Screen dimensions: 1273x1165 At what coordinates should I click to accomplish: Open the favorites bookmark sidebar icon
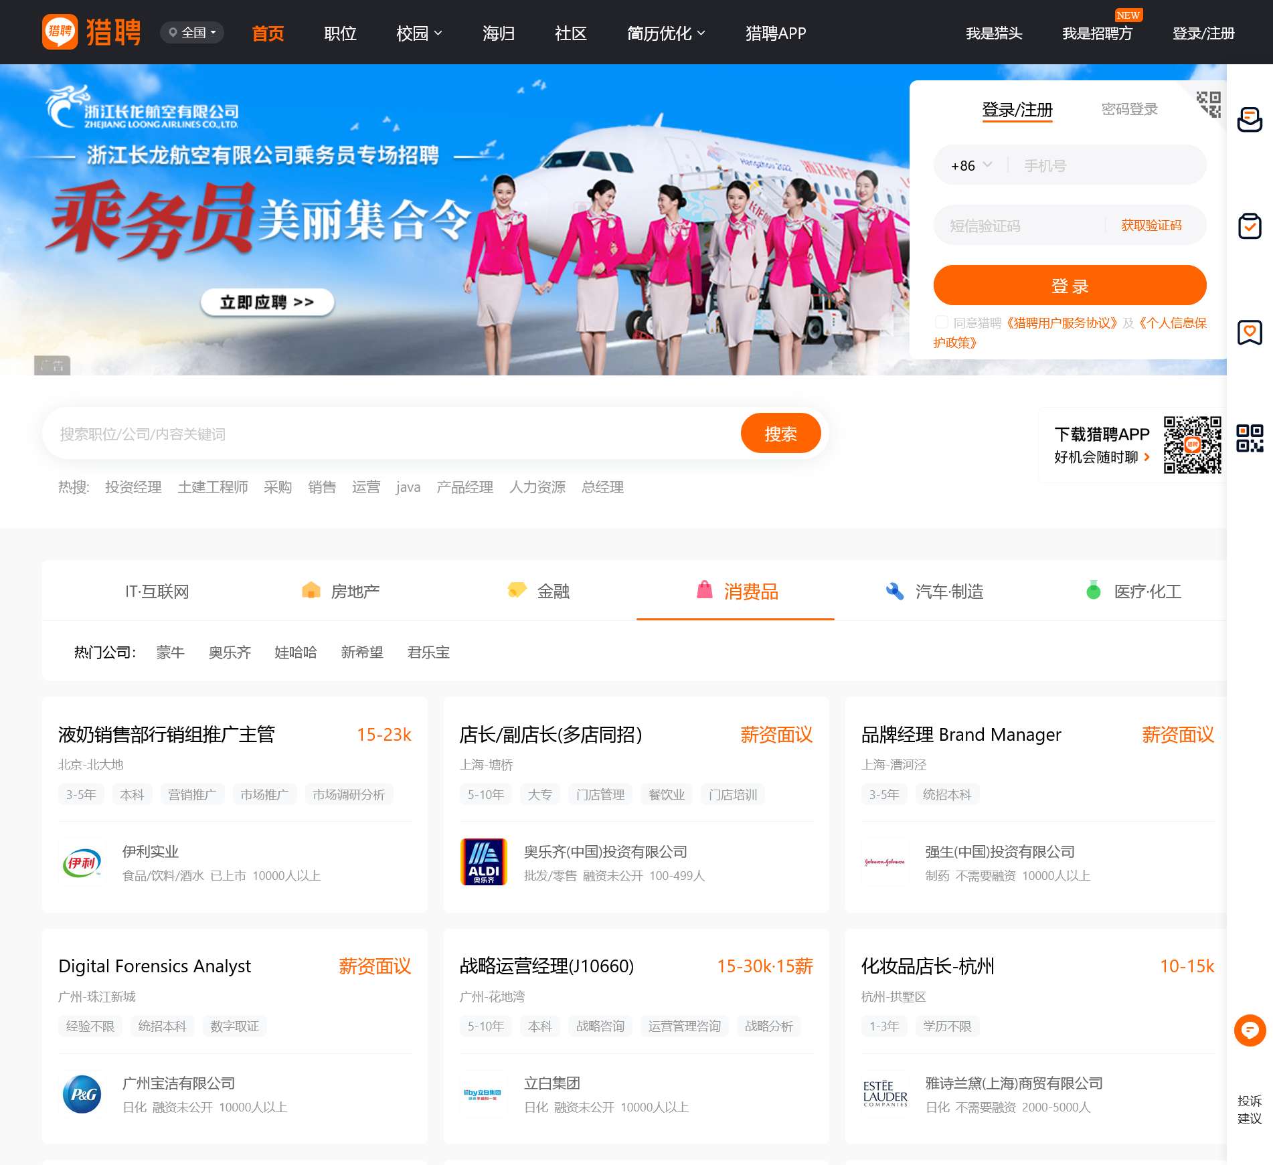tap(1250, 333)
